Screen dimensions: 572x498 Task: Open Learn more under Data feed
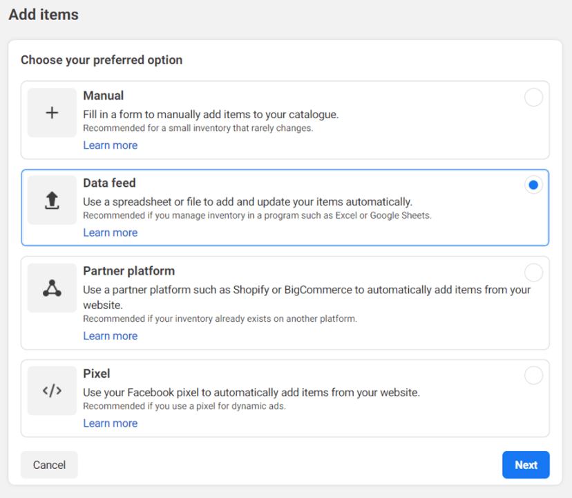[x=110, y=232]
